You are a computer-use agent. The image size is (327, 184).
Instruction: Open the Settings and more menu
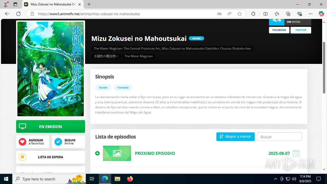point(311,14)
